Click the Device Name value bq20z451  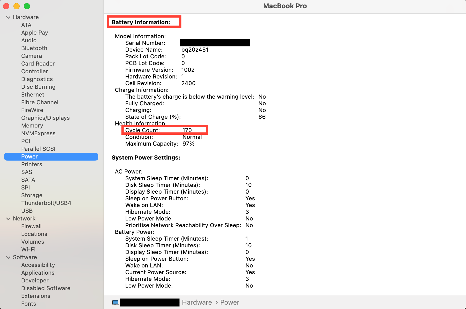pos(195,50)
